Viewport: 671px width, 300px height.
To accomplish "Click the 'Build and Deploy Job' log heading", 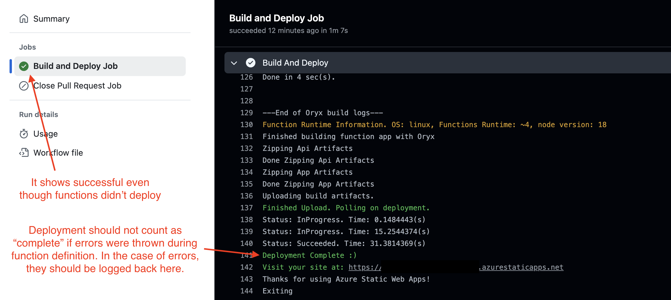I will [x=277, y=18].
